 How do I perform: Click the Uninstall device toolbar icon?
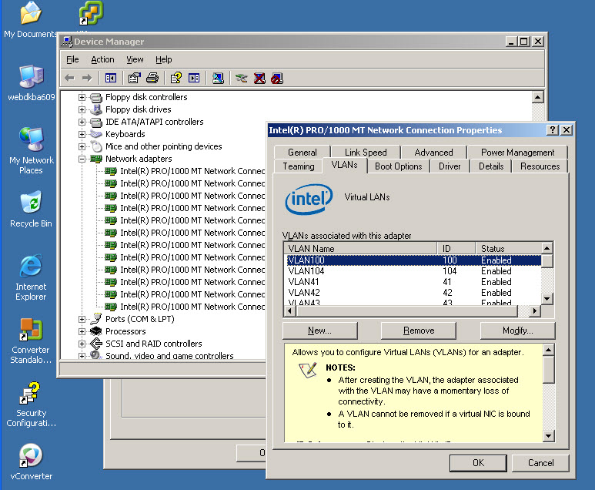pos(259,79)
